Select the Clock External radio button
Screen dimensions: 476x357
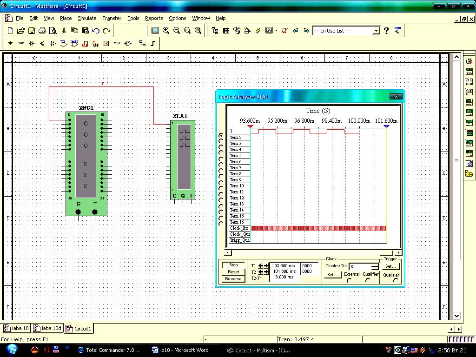tap(350, 280)
